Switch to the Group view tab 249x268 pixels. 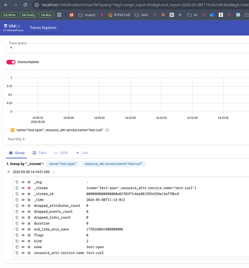(x=17, y=153)
